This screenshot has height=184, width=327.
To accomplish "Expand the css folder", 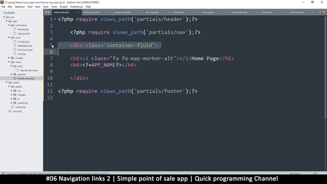I will (11, 90).
